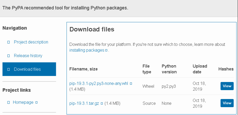Click the icon after pip-19.3.1.tar.gz
Viewport: 238px width, 115px height.
click(102, 103)
